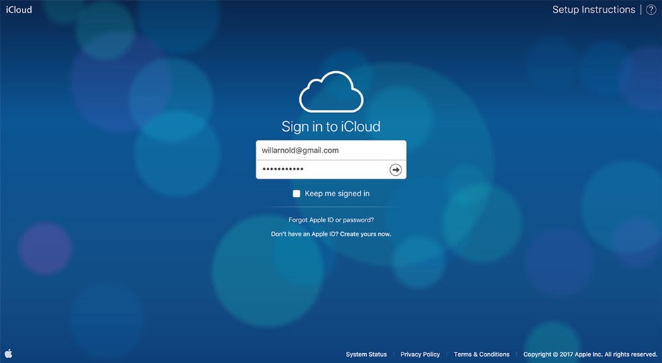Image resolution: width=662 pixels, height=363 pixels.
Task: Open the System Status page
Action: click(366, 355)
